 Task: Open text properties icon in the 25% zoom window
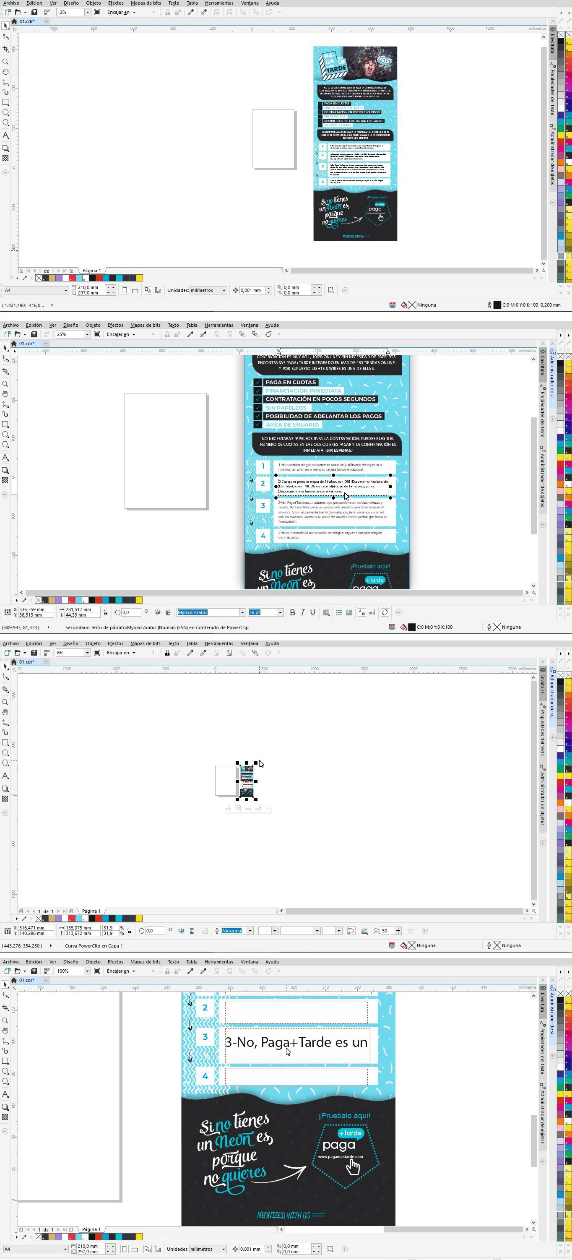click(362, 612)
